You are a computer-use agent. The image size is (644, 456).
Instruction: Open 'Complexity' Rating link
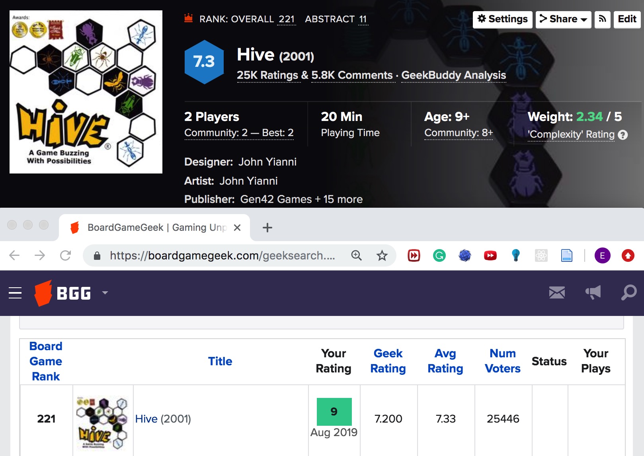pos(571,134)
